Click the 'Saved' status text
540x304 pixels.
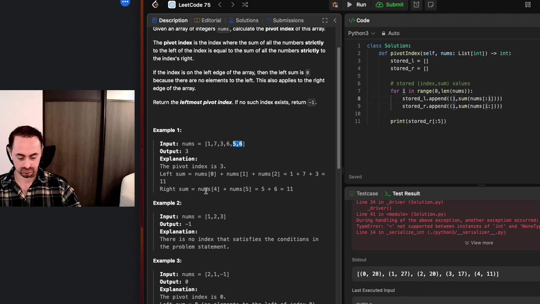pyautogui.click(x=355, y=177)
